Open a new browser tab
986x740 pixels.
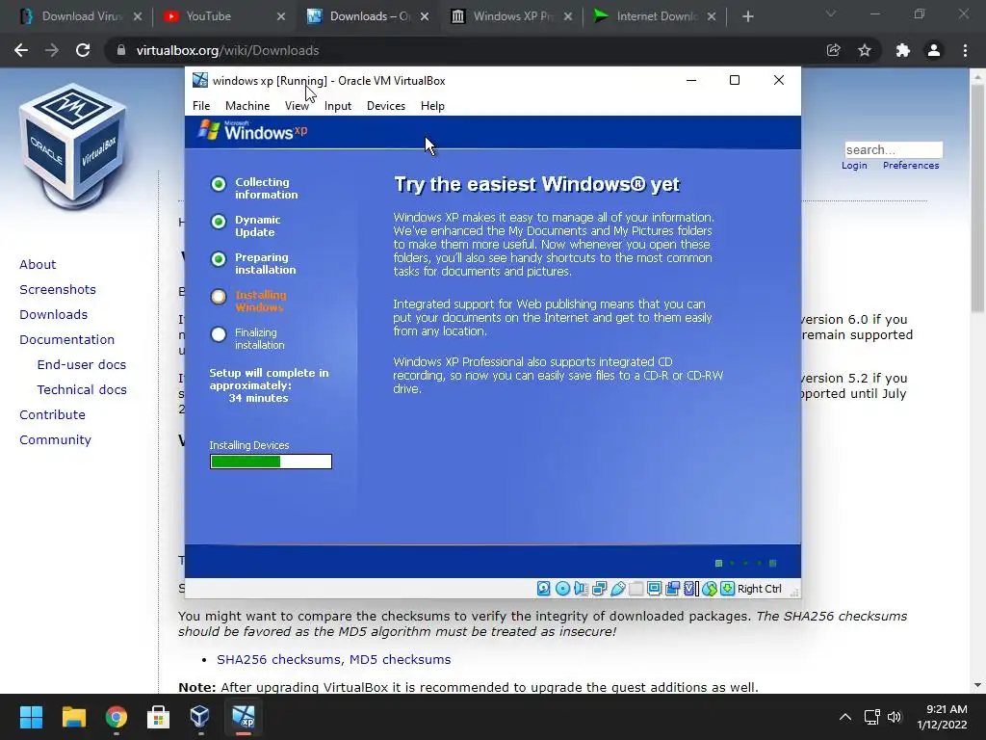[747, 16]
